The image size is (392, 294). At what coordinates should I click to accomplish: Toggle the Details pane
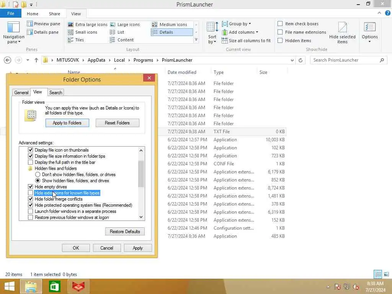point(43,32)
